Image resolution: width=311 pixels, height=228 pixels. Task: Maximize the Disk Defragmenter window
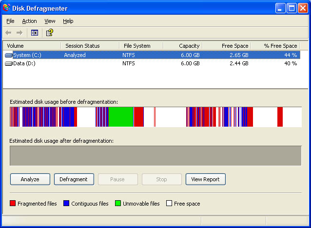pos(292,8)
